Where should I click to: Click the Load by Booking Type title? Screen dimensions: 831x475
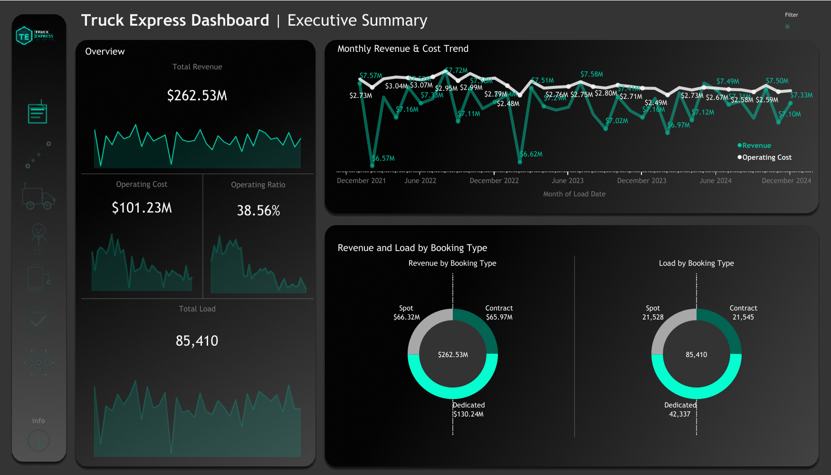[x=697, y=263]
